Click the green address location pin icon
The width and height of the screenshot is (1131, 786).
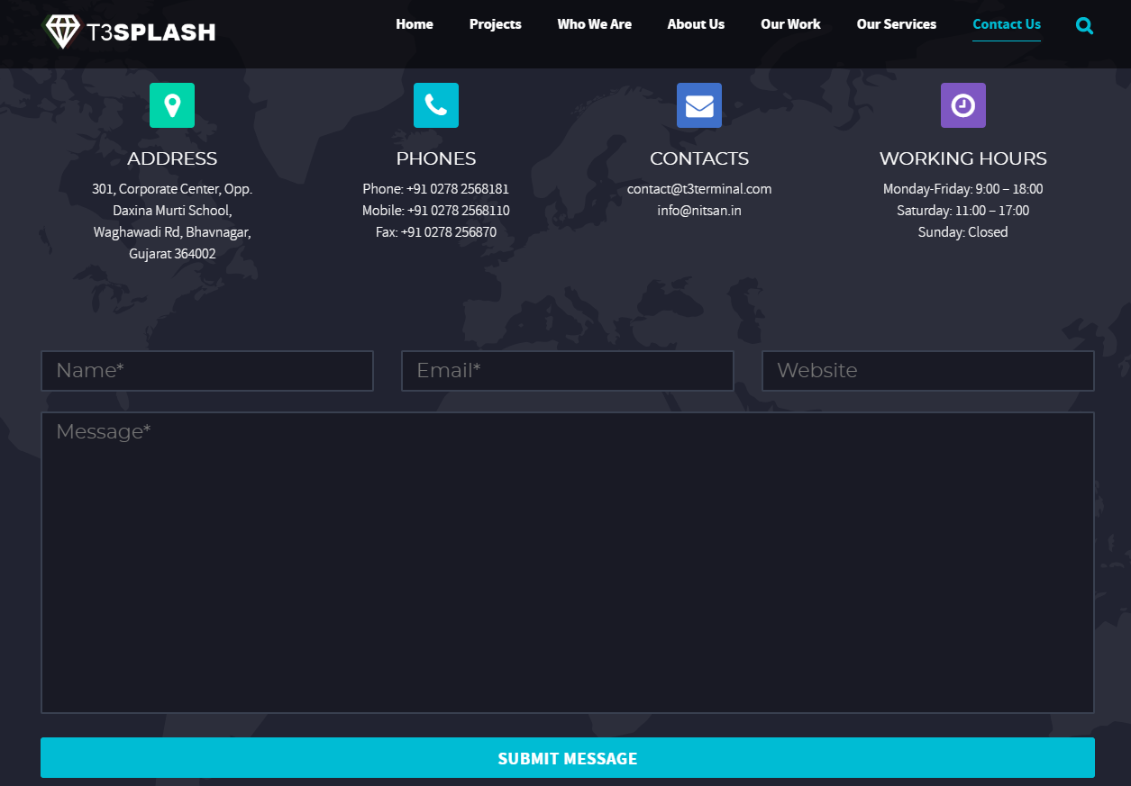[172, 105]
